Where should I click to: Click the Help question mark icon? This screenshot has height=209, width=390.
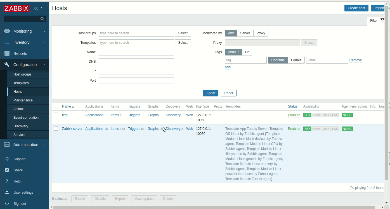click(x=7, y=181)
